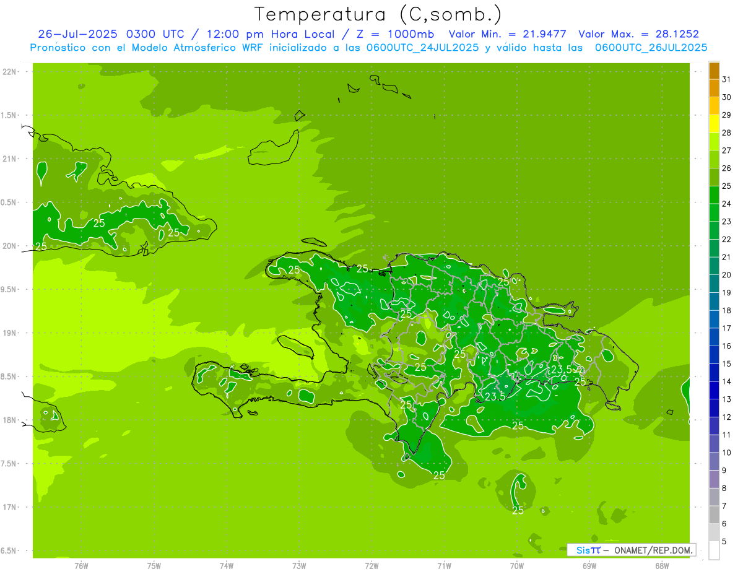The image size is (743, 574).
Task: Click the "74W" longitude axis label
Action: coord(227,566)
